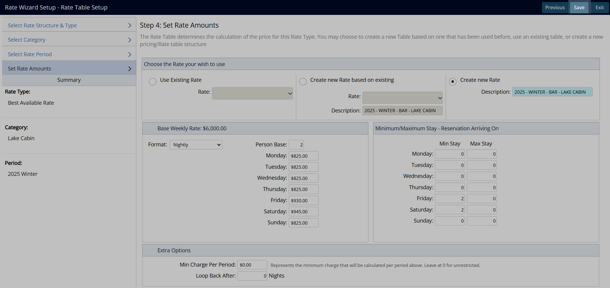Click Thursday Max Stay field
The image size is (610, 288).
[x=481, y=187]
